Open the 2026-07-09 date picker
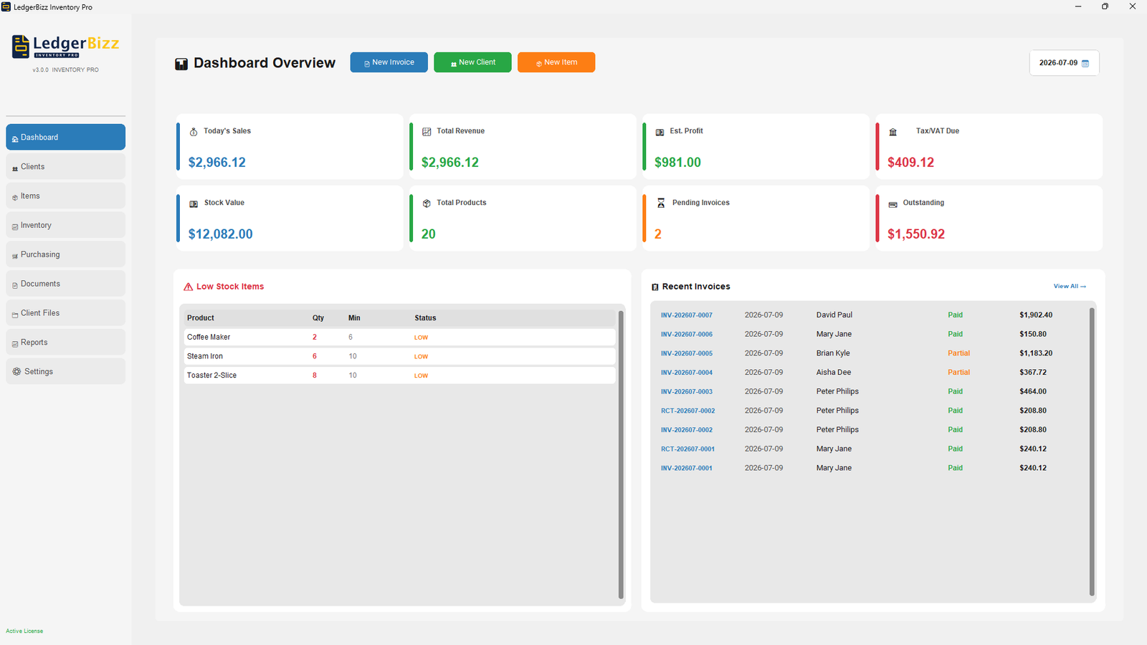This screenshot has width=1147, height=645. (x=1064, y=63)
